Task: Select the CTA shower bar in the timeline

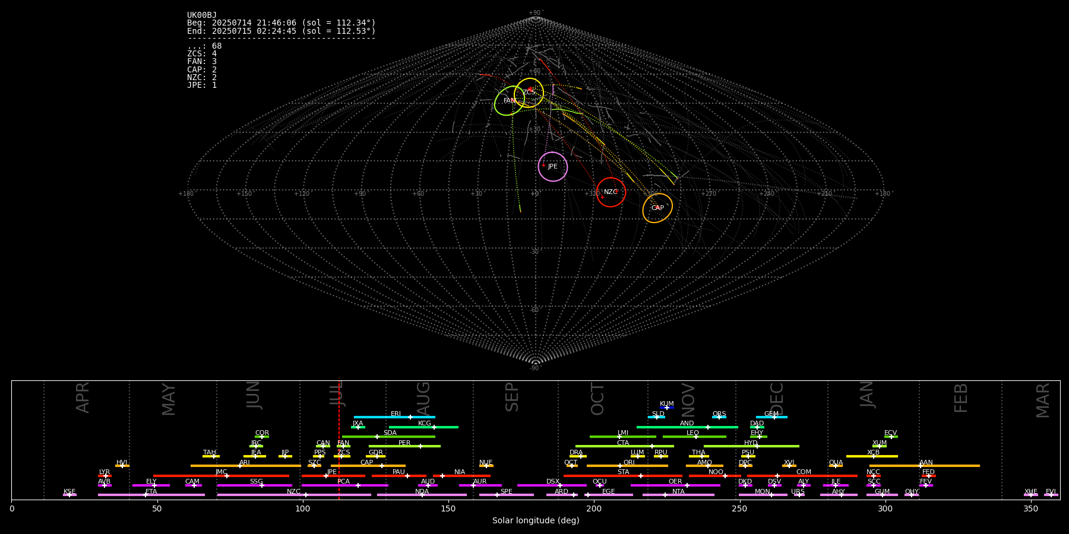Action: pos(625,446)
